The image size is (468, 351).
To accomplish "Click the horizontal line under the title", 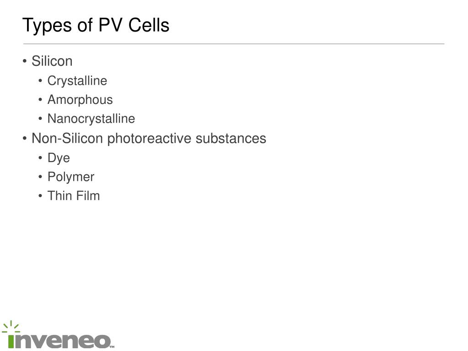I will pos(234,44).
